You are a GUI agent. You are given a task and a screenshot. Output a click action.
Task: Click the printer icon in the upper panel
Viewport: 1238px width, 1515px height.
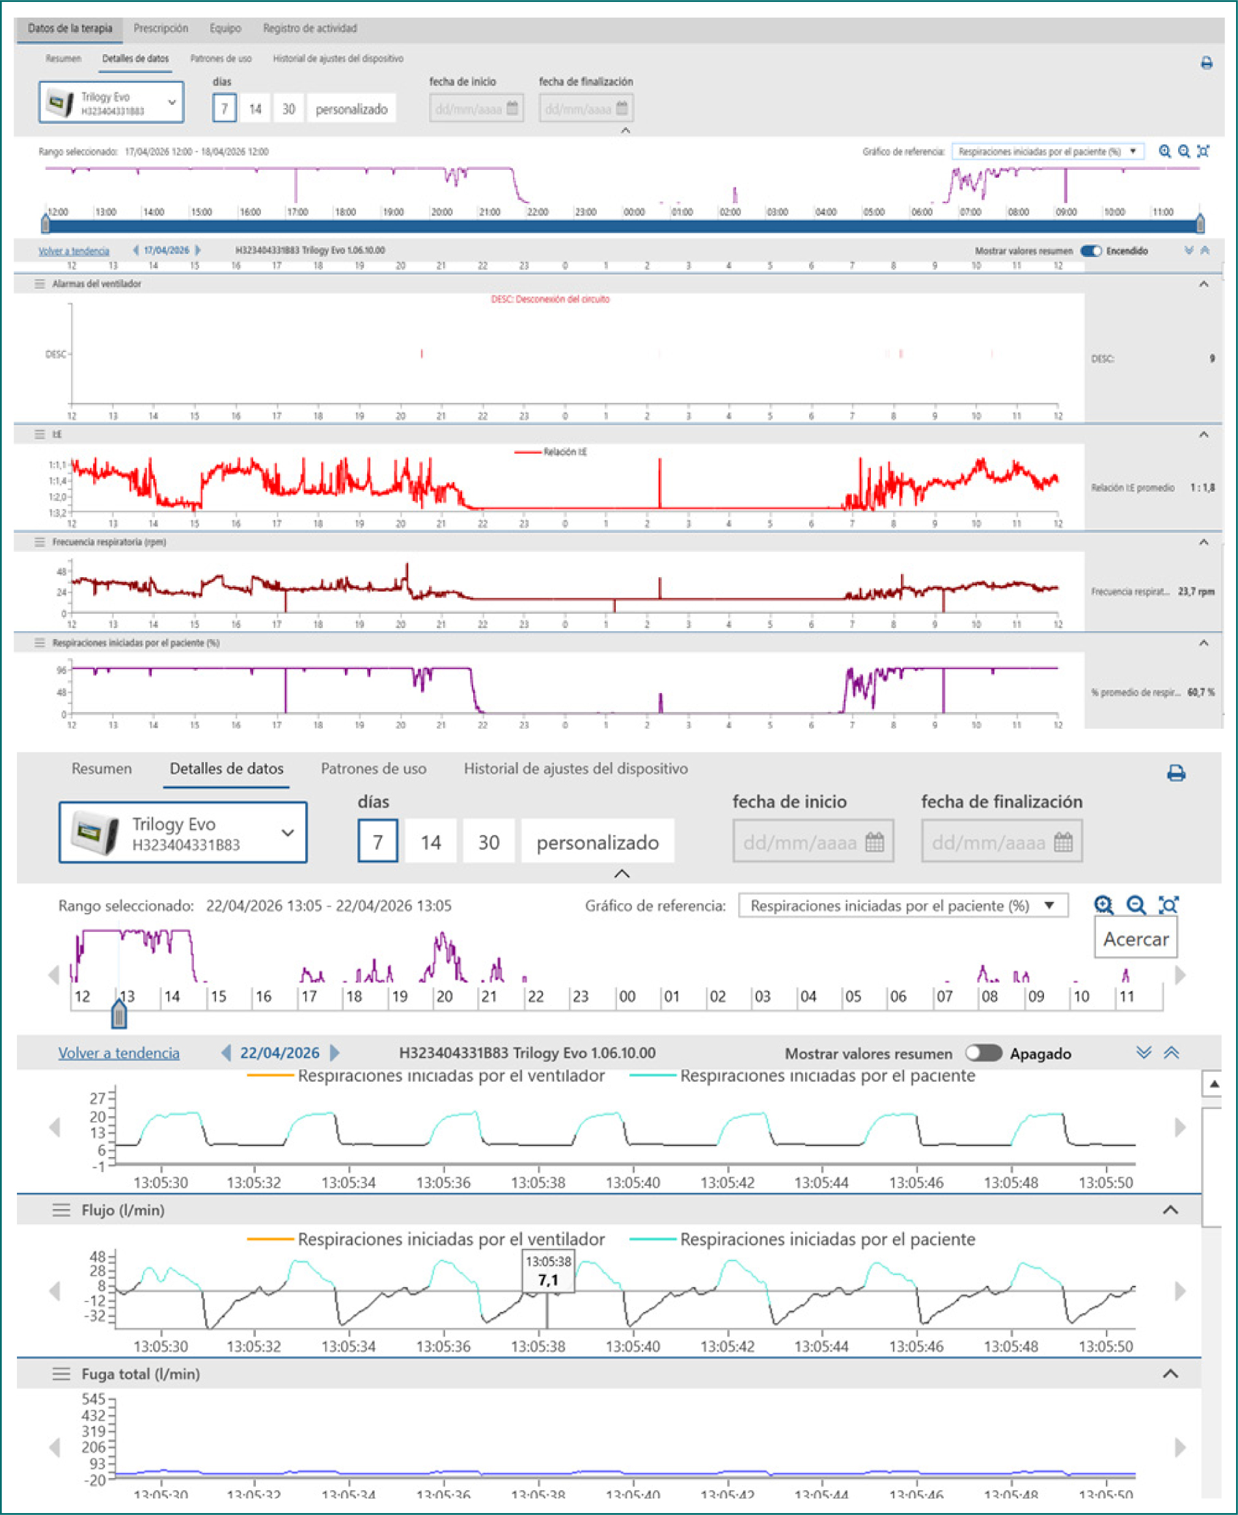[1206, 62]
